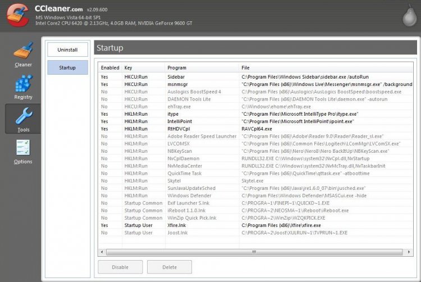Select the Skytel program entry

(x=255, y=181)
